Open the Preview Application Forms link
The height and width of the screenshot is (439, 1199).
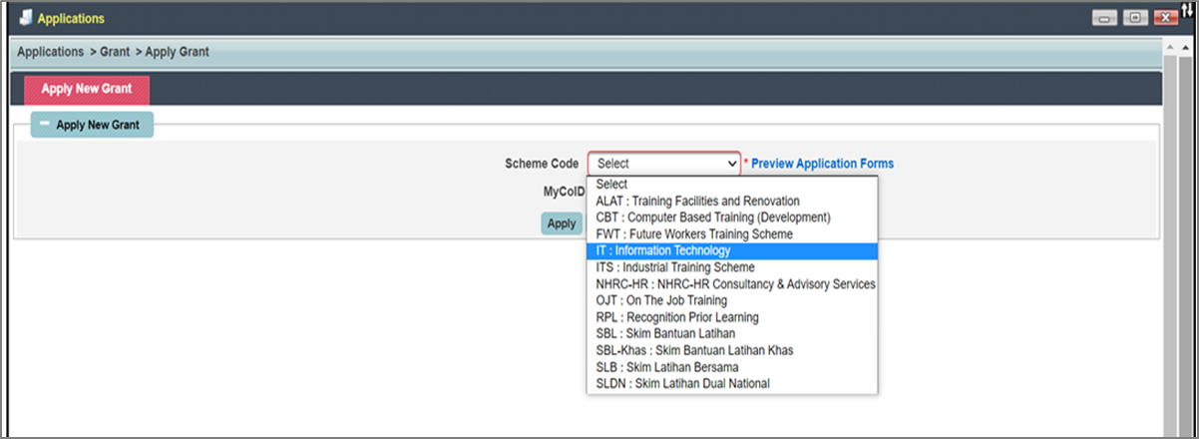(x=822, y=164)
